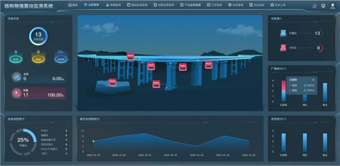Click the 已通过 passed check icon
This screenshot has height=166, width=340.
pos(283,33)
